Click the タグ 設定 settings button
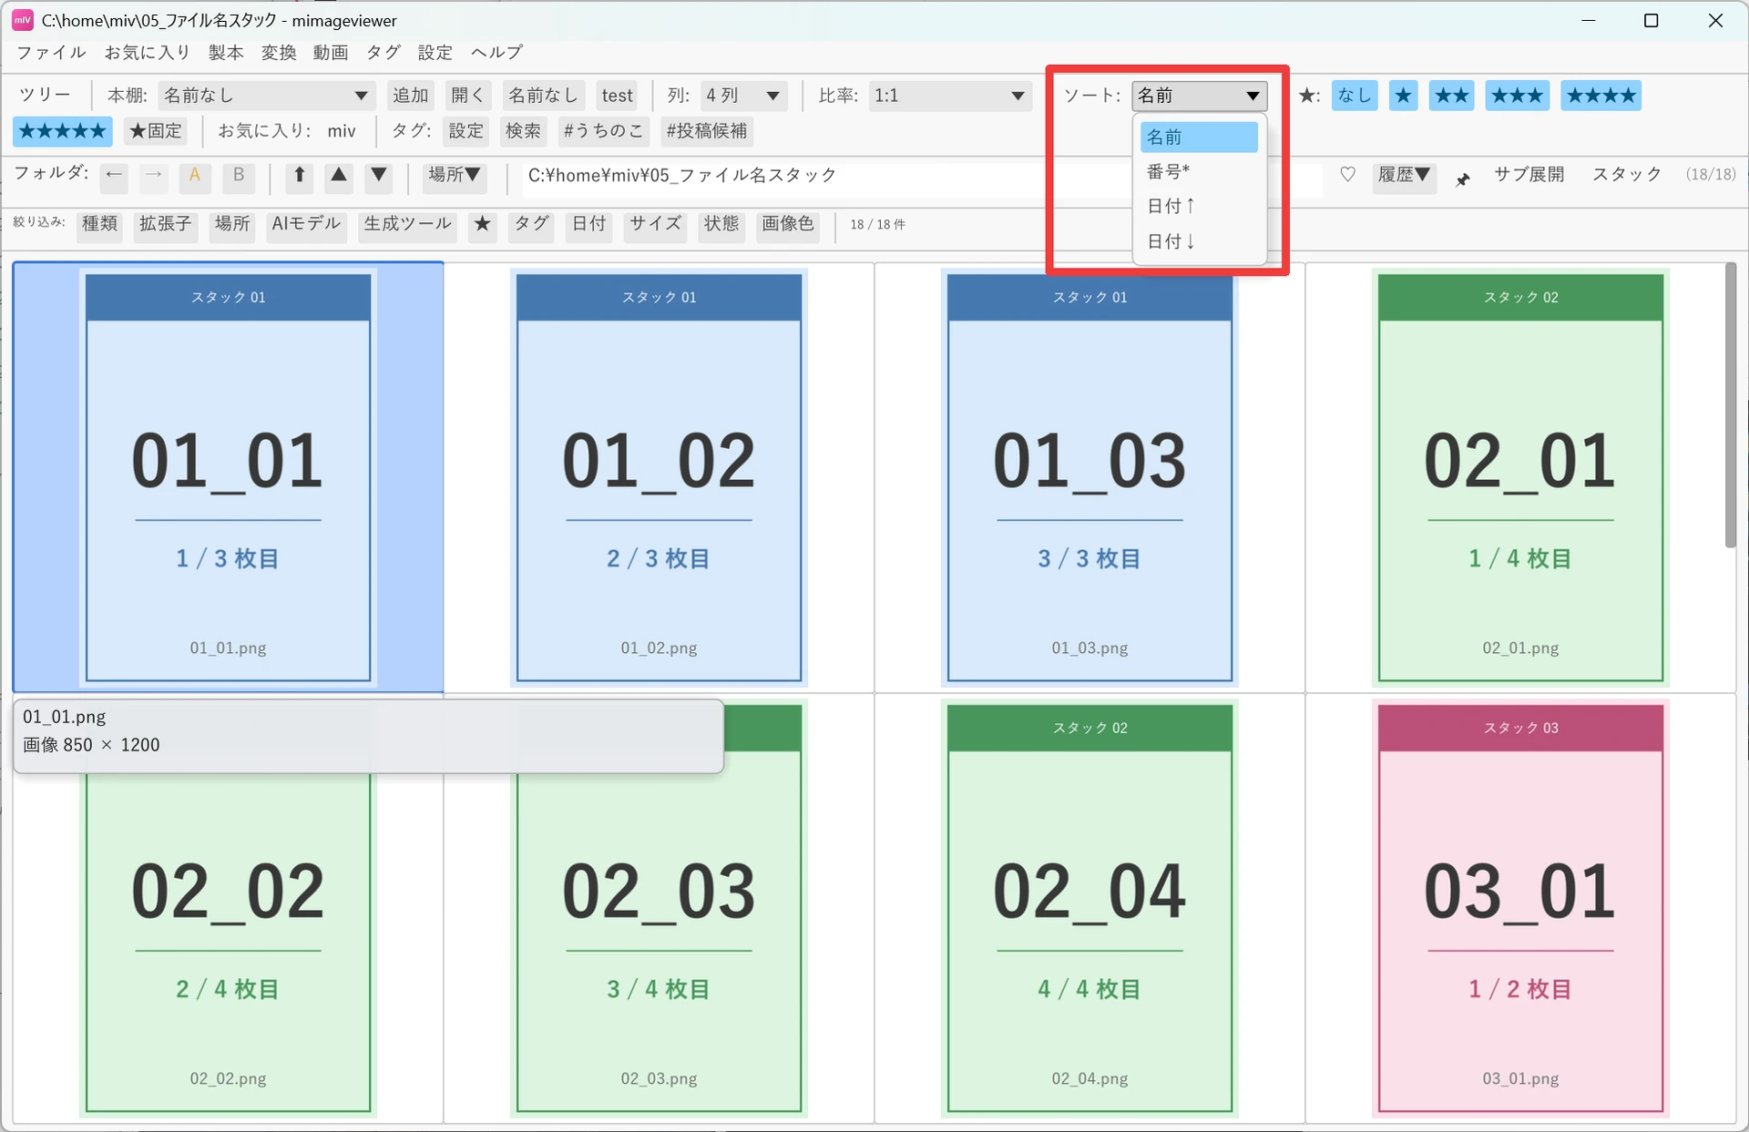This screenshot has height=1132, width=1749. pos(466,131)
